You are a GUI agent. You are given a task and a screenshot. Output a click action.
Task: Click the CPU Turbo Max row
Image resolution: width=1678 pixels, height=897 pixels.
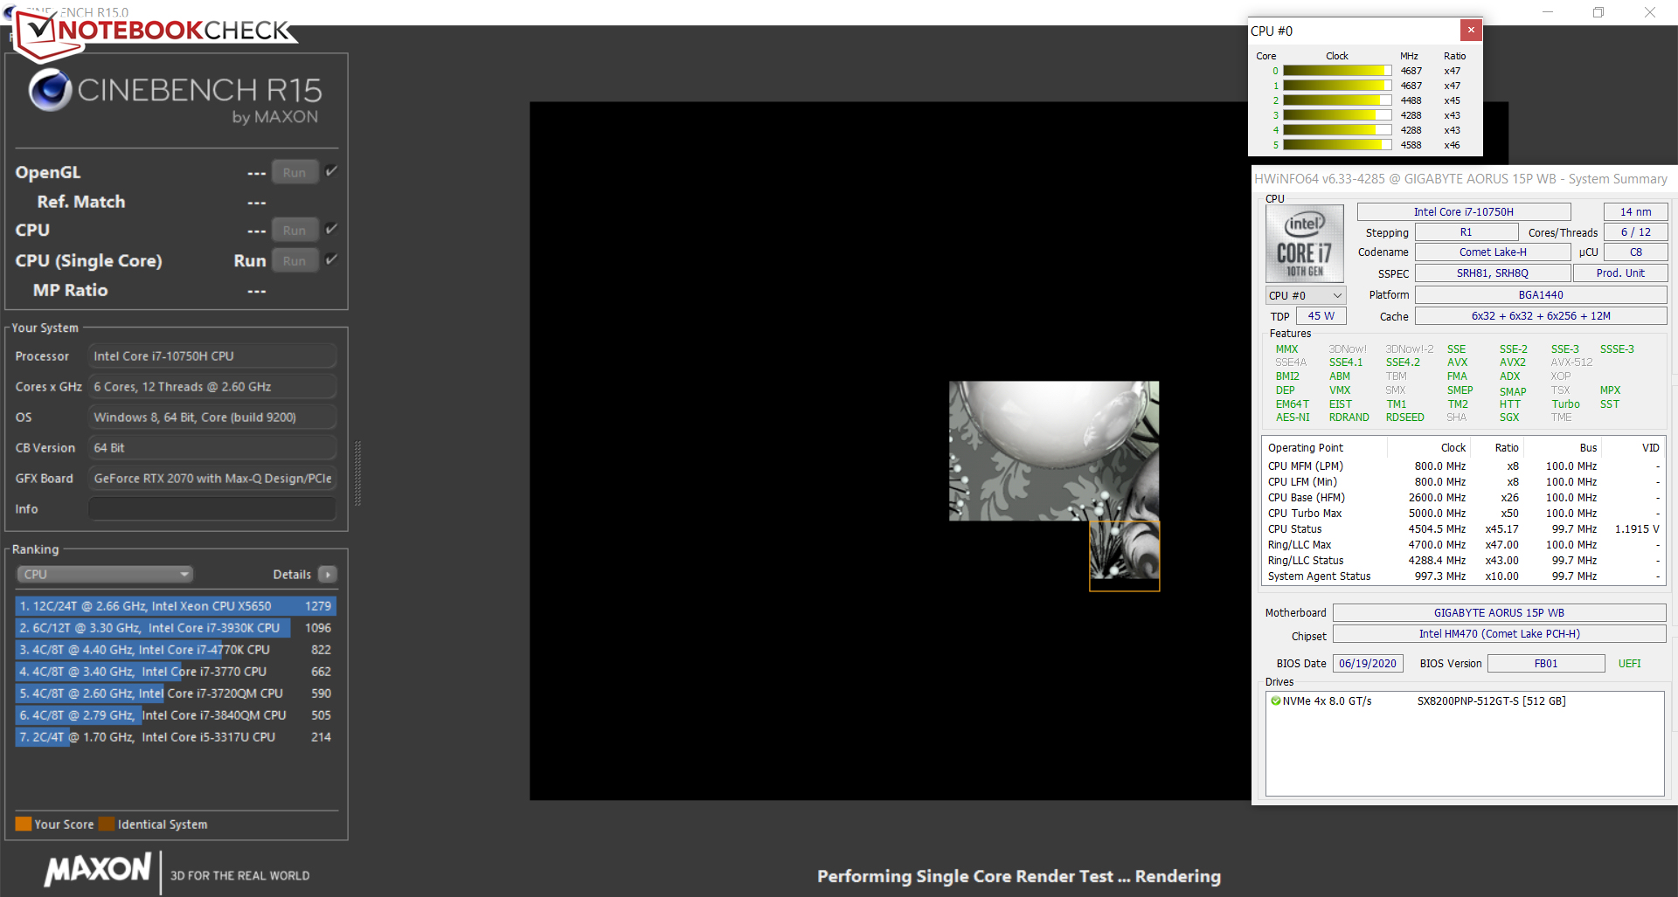pyautogui.click(x=1464, y=513)
